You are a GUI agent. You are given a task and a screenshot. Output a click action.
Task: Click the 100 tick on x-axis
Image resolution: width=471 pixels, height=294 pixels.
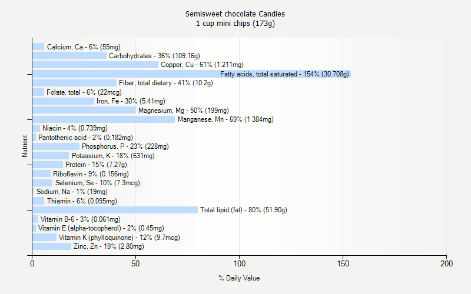(x=239, y=265)
